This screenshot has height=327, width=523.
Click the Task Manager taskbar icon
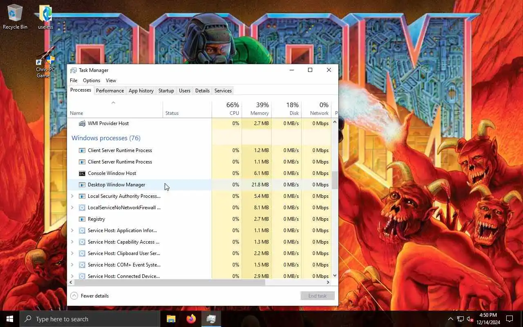coord(211,319)
